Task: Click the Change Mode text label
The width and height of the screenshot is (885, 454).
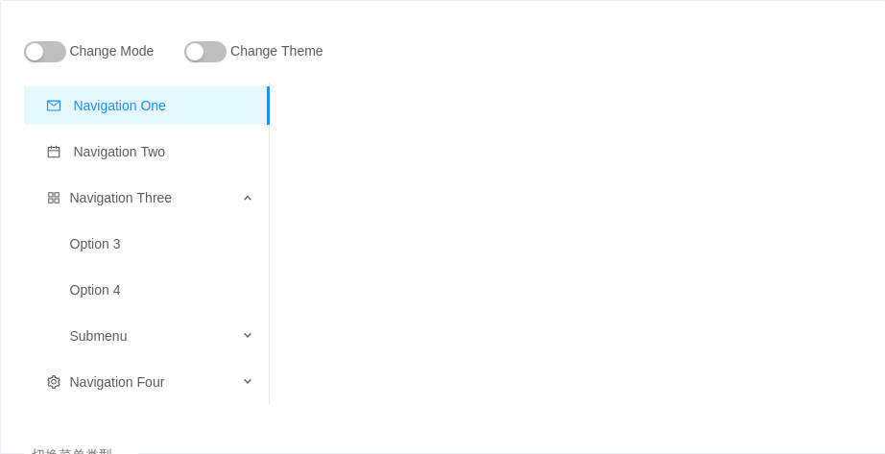Action: (111, 51)
